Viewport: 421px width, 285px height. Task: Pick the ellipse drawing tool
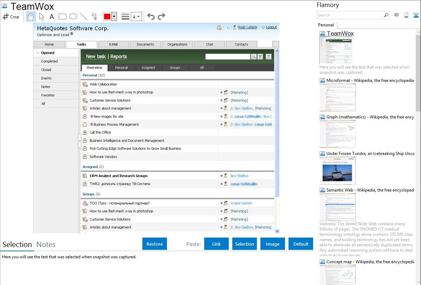(73, 17)
